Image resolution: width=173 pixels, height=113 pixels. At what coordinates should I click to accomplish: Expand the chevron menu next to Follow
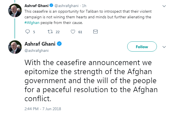click(164, 47)
